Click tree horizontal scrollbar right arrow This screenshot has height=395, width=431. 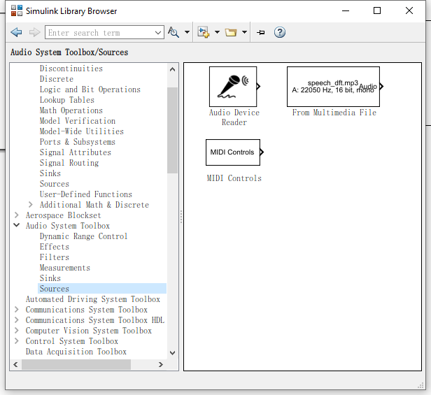[161, 364]
